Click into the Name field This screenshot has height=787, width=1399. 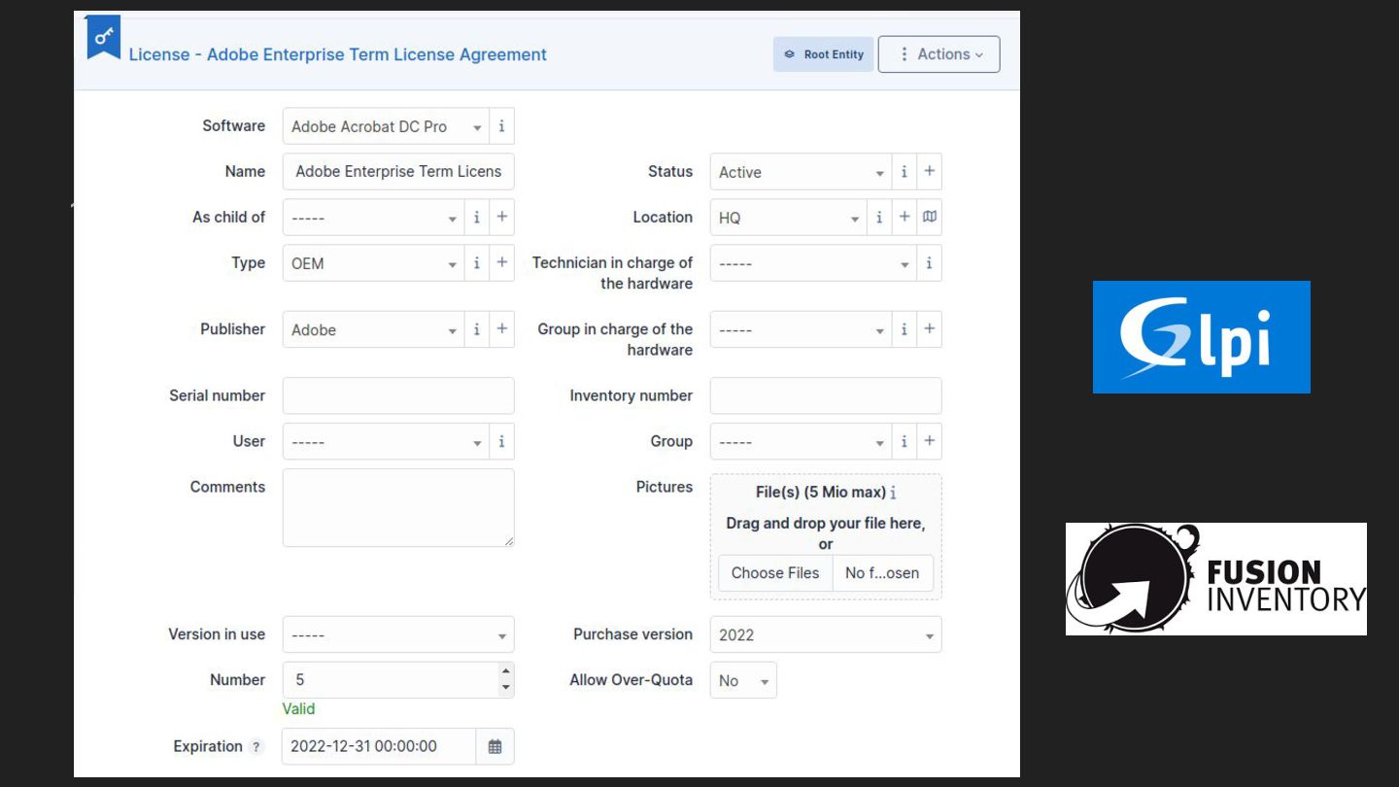tap(398, 171)
